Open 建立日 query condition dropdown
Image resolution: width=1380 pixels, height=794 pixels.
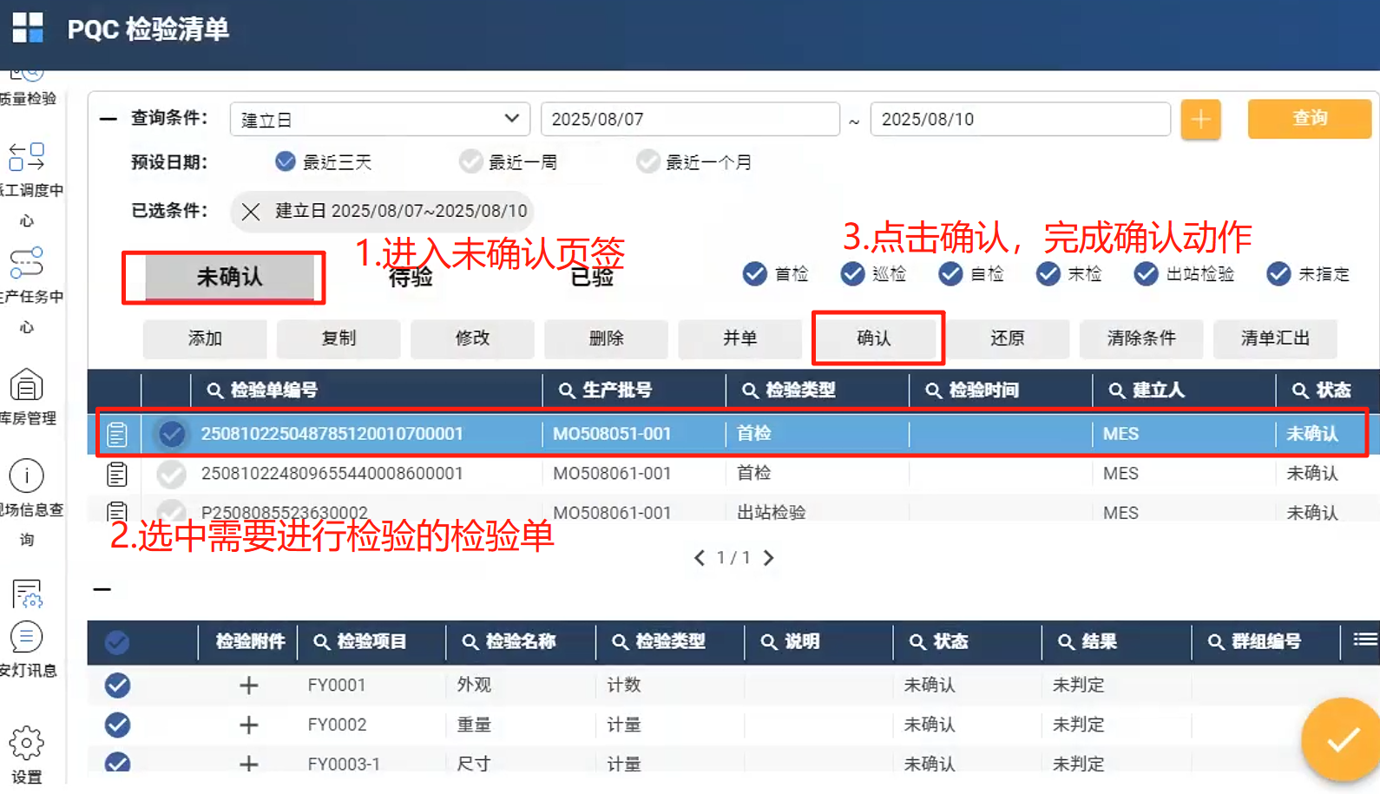pyautogui.click(x=380, y=119)
